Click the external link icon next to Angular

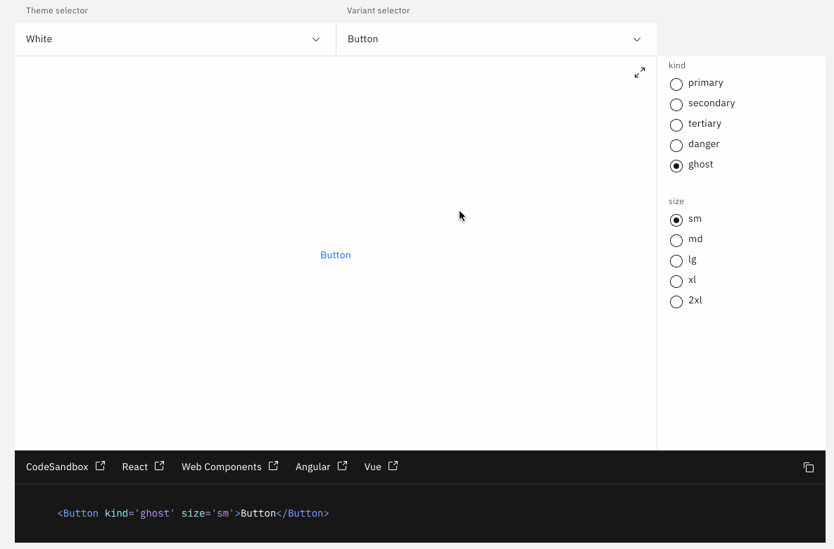click(342, 465)
